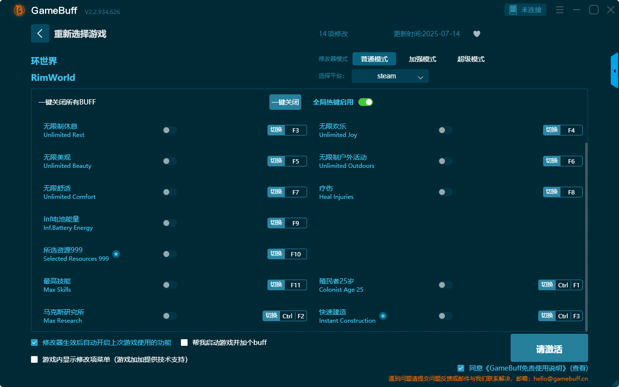Image resolution: width=619 pixels, height=387 pixels.
Task: Open the hamburger menu
Action: 560,9
